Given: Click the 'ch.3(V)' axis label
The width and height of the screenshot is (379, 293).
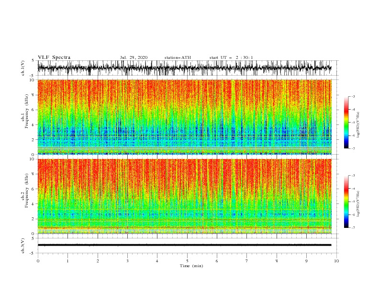Looking at the screenshot, I should 23,246.
